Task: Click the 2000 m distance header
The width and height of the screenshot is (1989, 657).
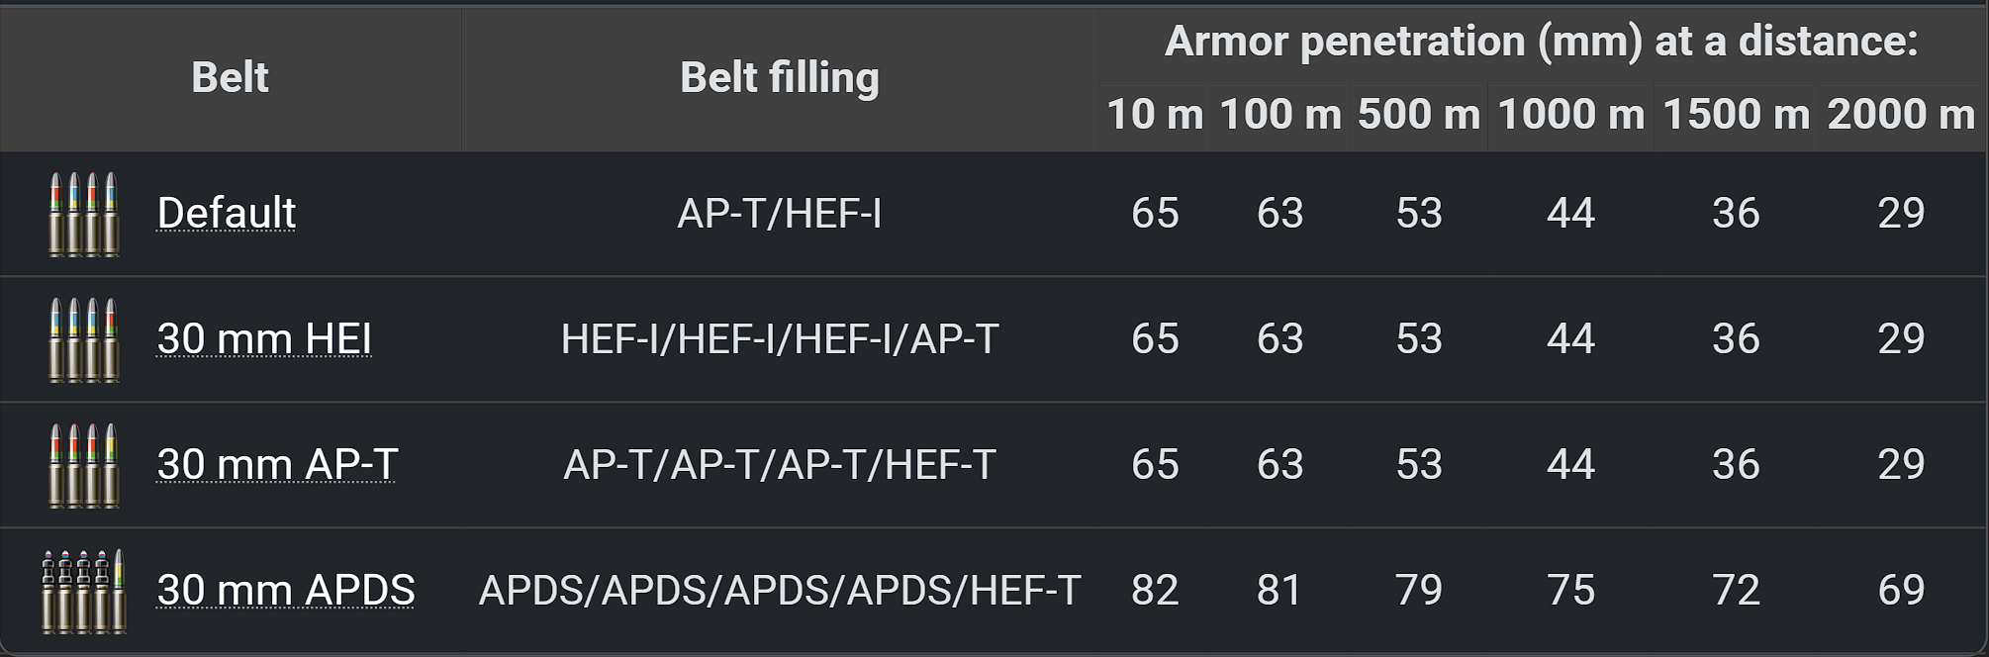Action: 1901,115
